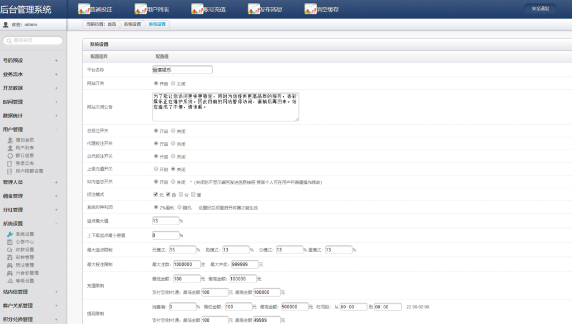Click the 平台名称 text input field
Image resolution: width=572 pixels, height=324 pixels.
(x=182, y=70)
